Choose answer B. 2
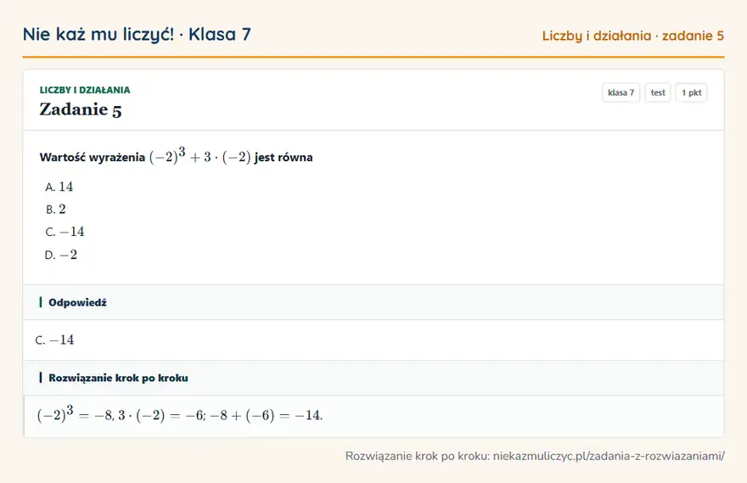The image size is (747, 483). coord(56,209)
